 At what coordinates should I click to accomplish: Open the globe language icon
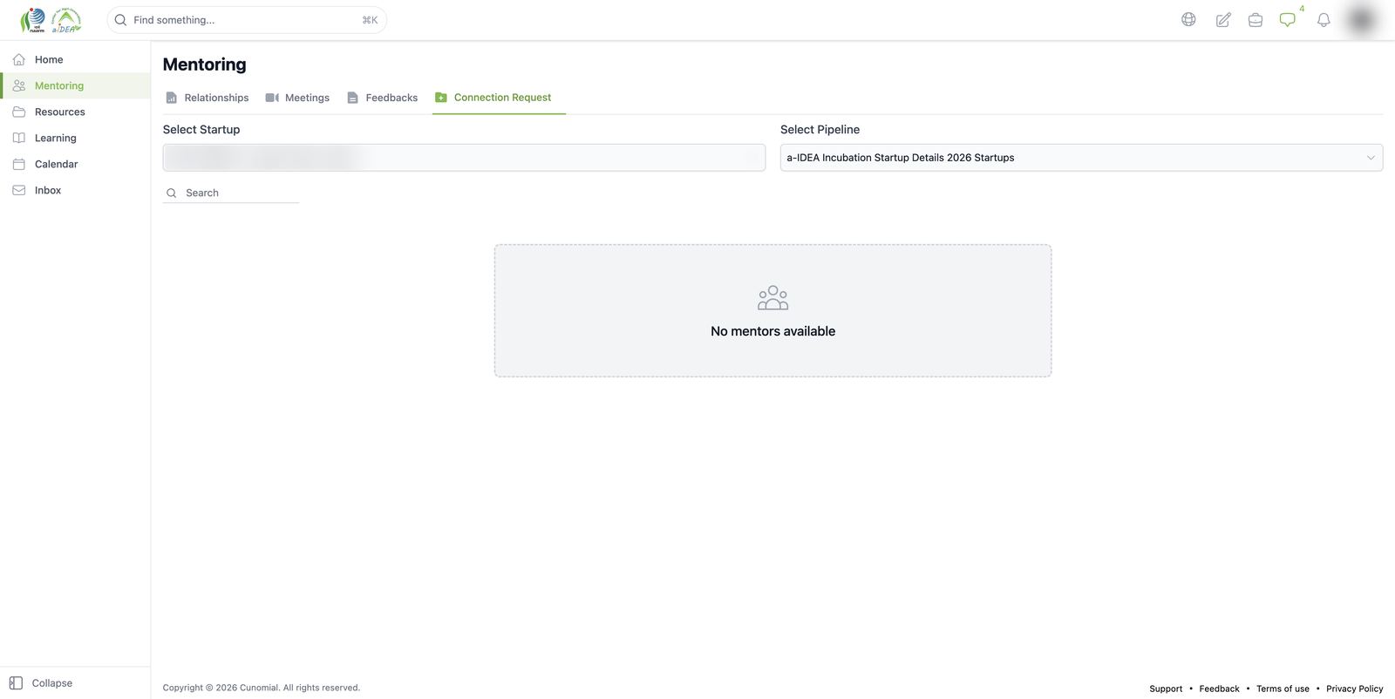click(1188, 19)
